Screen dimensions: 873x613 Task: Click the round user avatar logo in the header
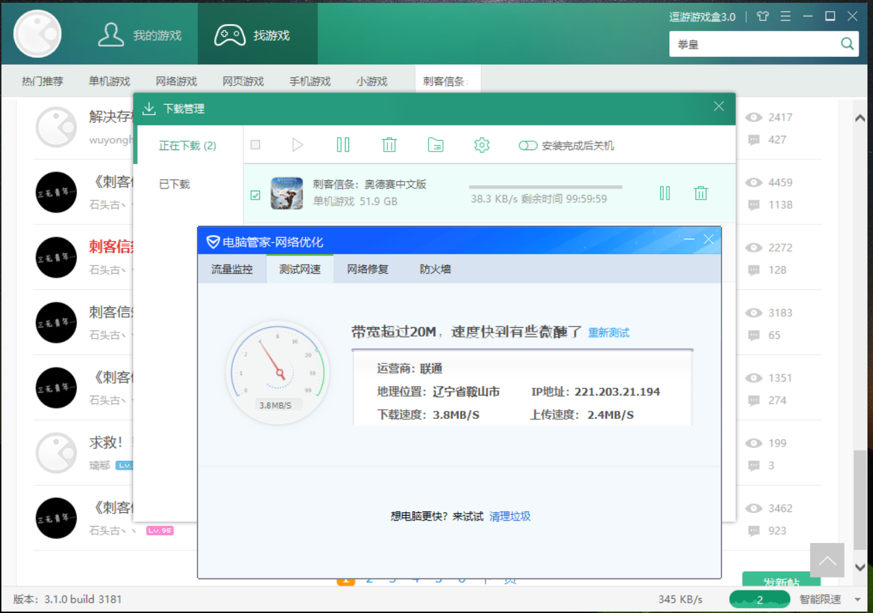(38, 34)
